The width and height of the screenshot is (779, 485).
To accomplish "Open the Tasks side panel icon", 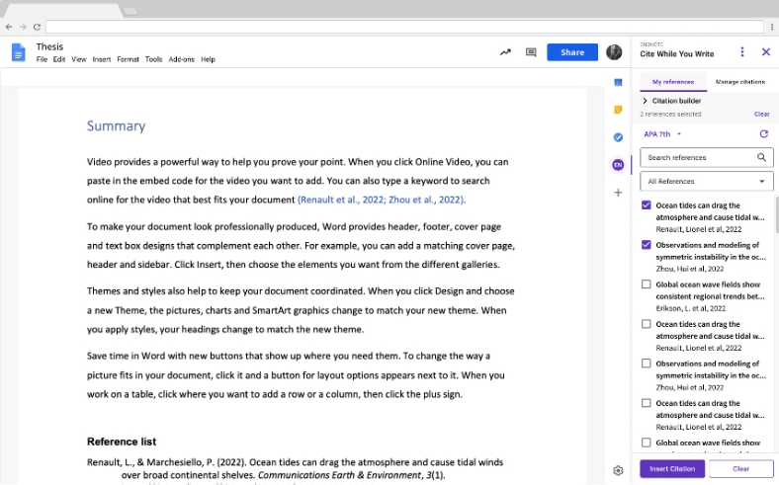I will point(618,137).
